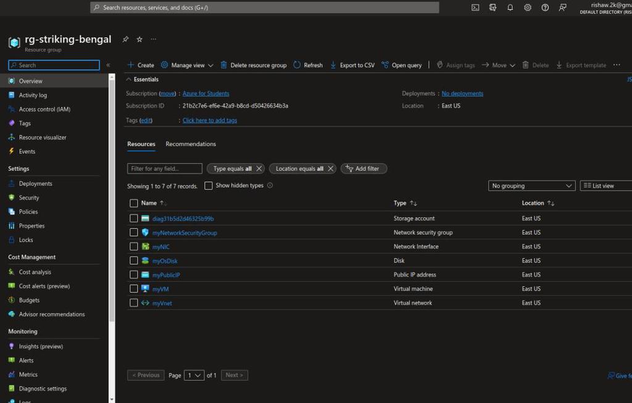Click the Add filter button
This screenshot has width=632, height=403.
pyautogui.click(x=364, y=168)
